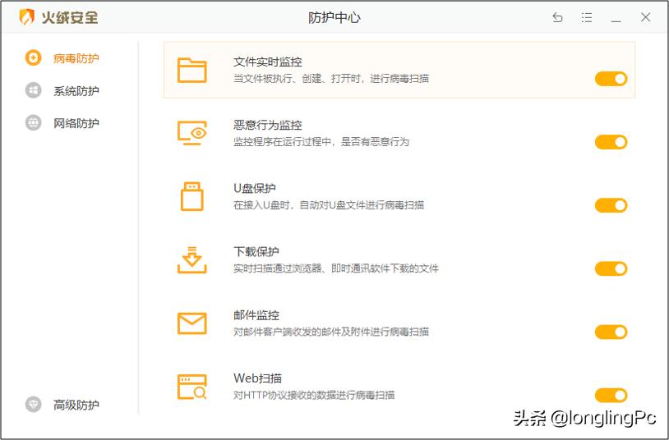The height and width of the screenshot is (440, 669).
Task: Turn off the Web扫描 toggle
Action: click(x=611, y=395)
